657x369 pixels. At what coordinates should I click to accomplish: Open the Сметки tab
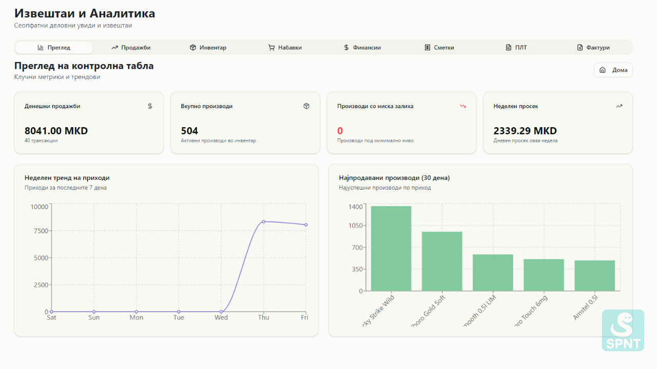pyautogui.click(x=439, y=48)
